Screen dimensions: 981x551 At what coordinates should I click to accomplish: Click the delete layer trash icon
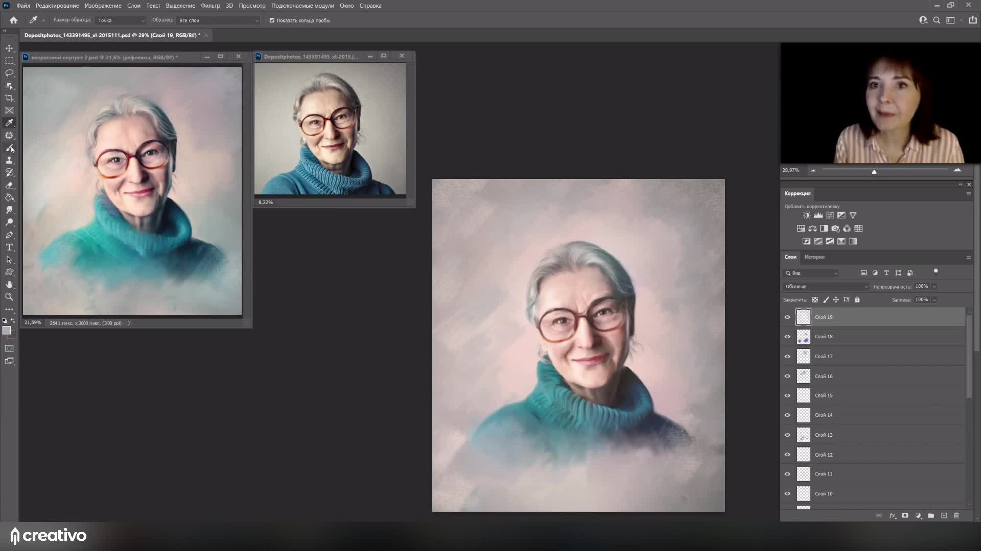pos(956,516)
